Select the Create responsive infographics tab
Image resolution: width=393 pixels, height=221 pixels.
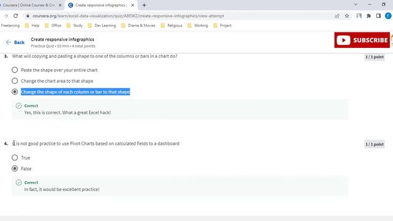[x=101, y=5]
